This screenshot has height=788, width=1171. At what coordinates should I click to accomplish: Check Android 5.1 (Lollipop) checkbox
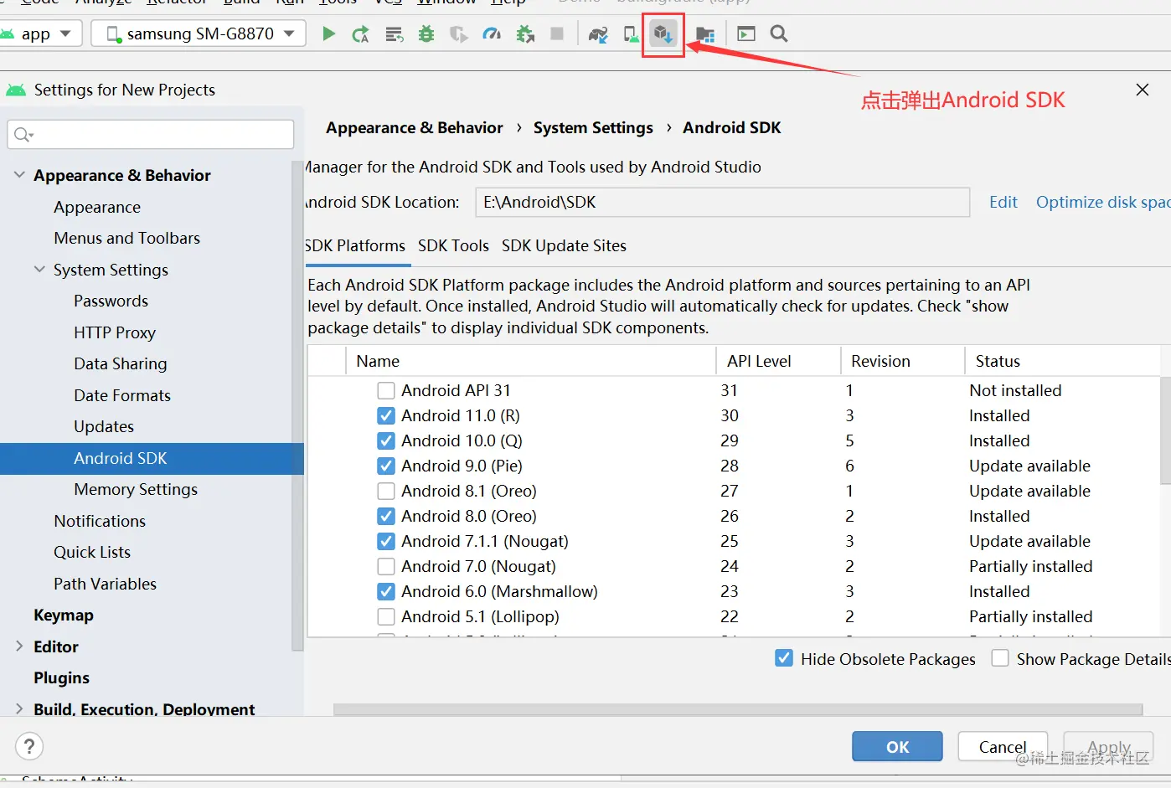pyautogui.click(x=386, y=616)
